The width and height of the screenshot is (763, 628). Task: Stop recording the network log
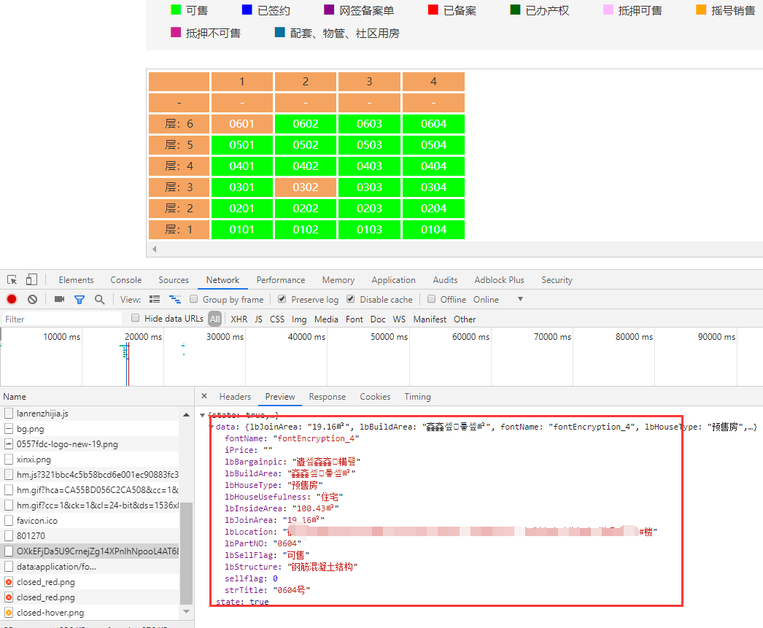12,299
